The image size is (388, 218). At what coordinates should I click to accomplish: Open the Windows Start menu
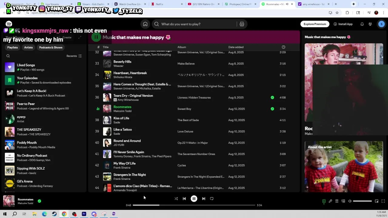coord(5,214)
